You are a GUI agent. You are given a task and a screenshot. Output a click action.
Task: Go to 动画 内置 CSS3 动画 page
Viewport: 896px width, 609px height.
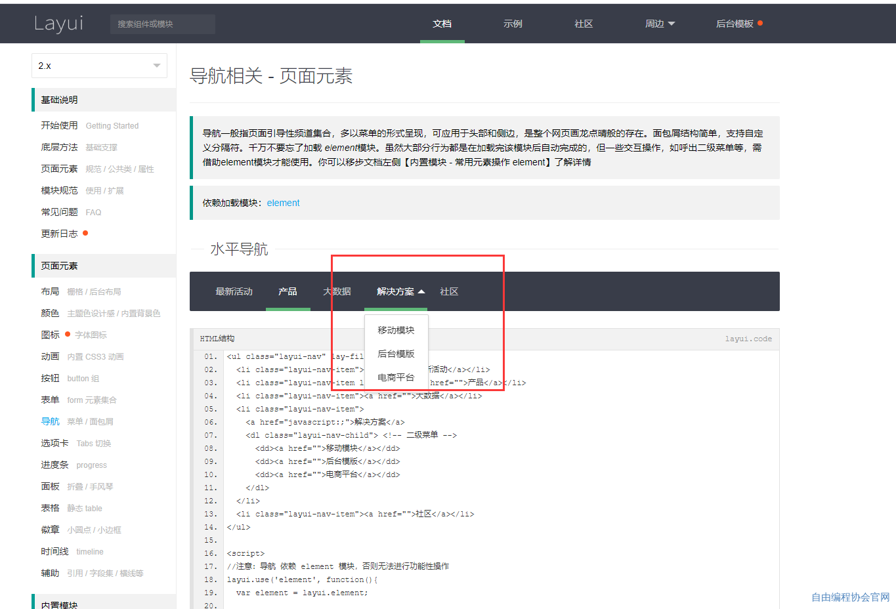(83, 356)
